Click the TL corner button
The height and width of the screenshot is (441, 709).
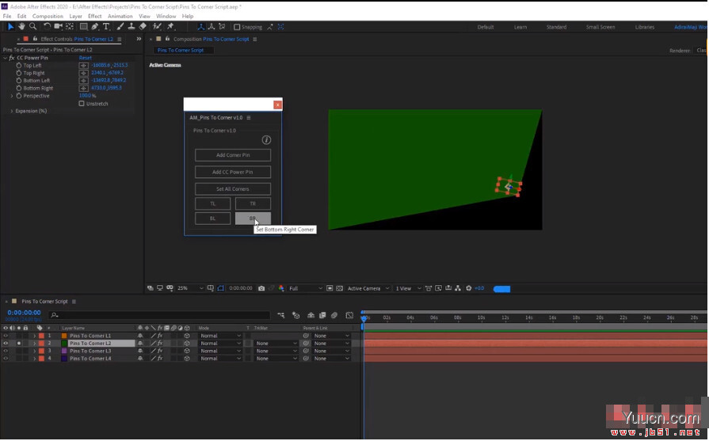[212, 203]
